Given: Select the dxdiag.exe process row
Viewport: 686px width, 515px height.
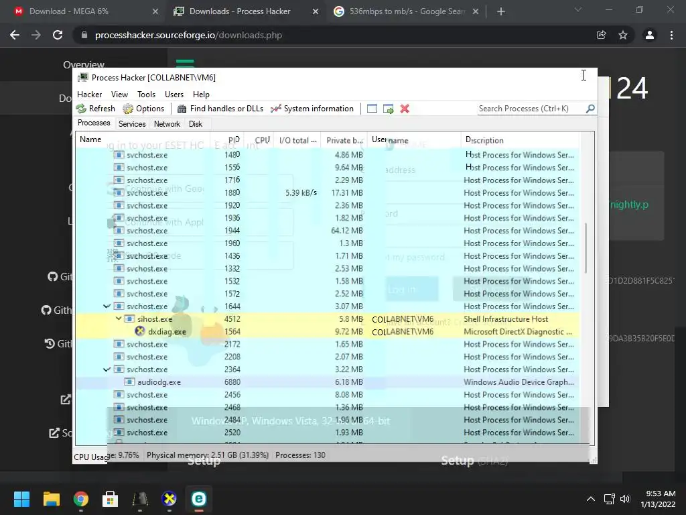Looking at the screenshot, I should (x=327, y=331).
